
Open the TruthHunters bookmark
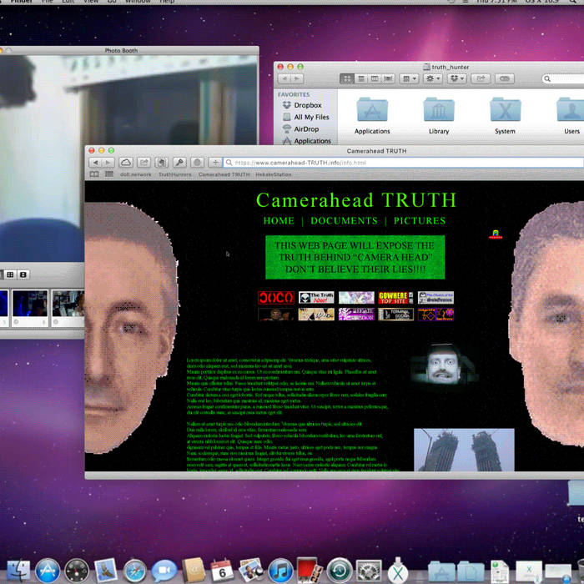click(175, 174)
